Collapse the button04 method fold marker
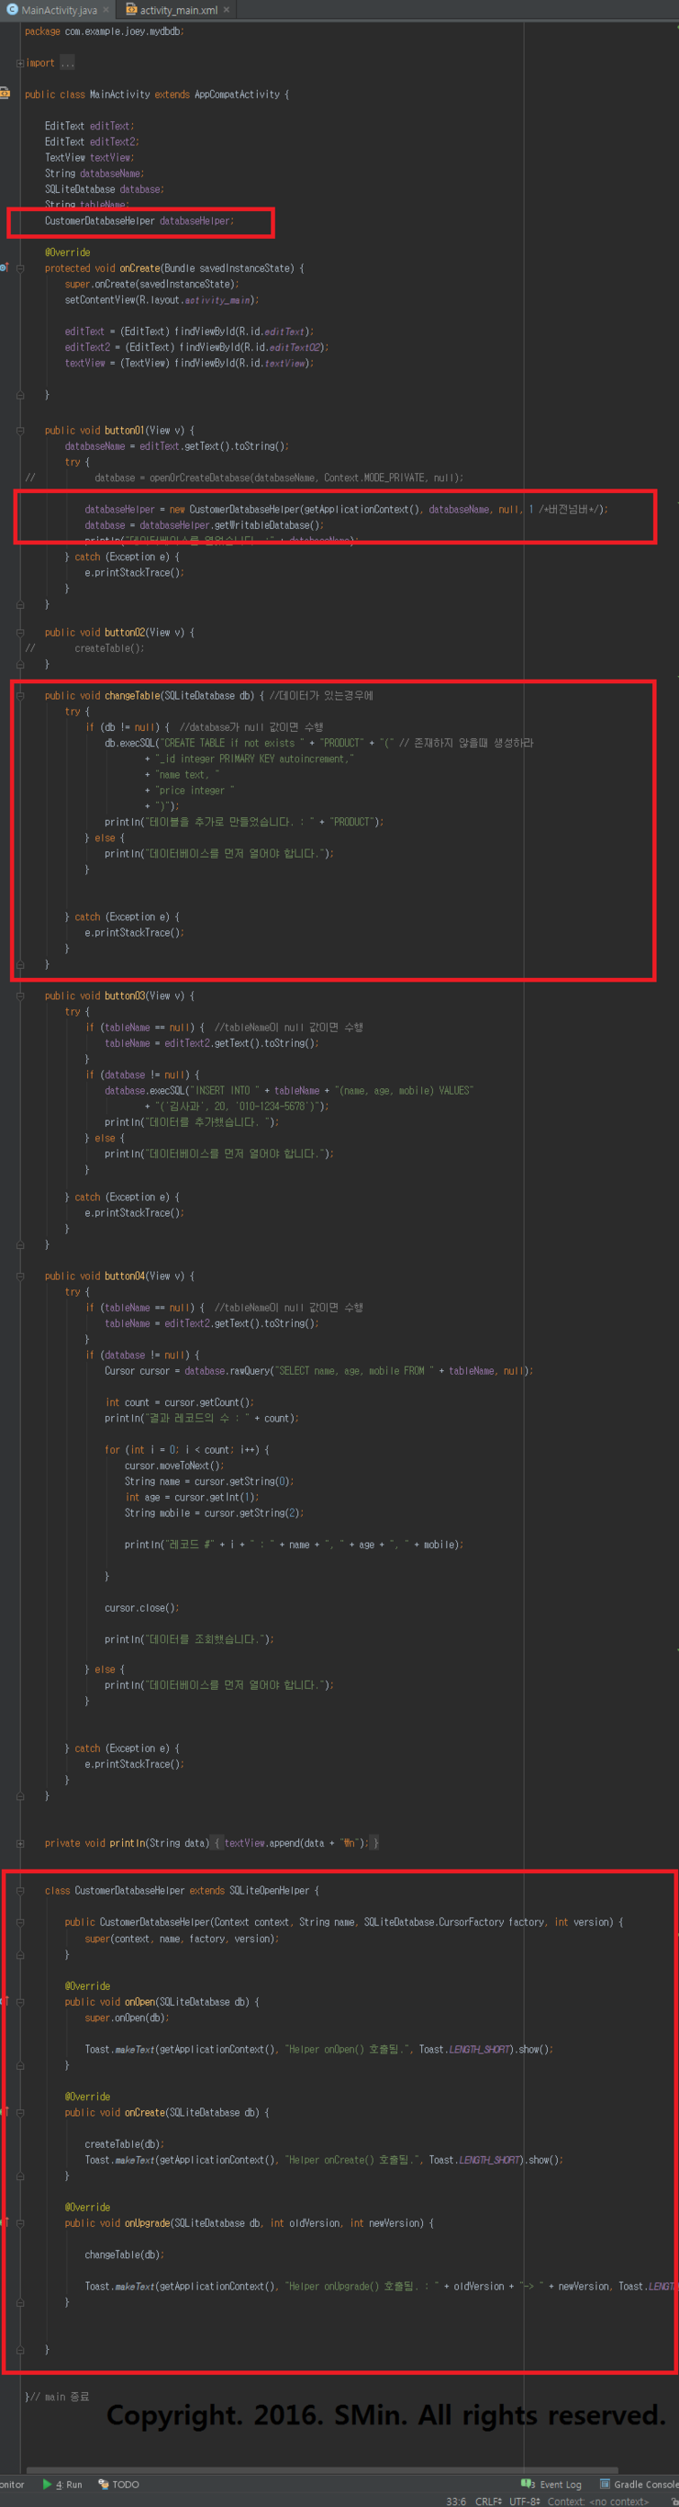 19,1275
